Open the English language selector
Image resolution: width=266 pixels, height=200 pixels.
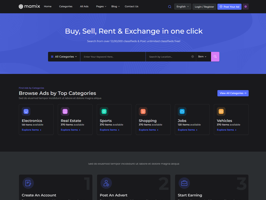click(x=183, y=7)
